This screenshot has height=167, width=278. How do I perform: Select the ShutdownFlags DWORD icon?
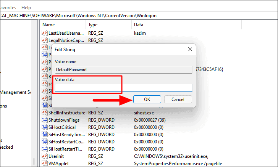click(45, 120)
